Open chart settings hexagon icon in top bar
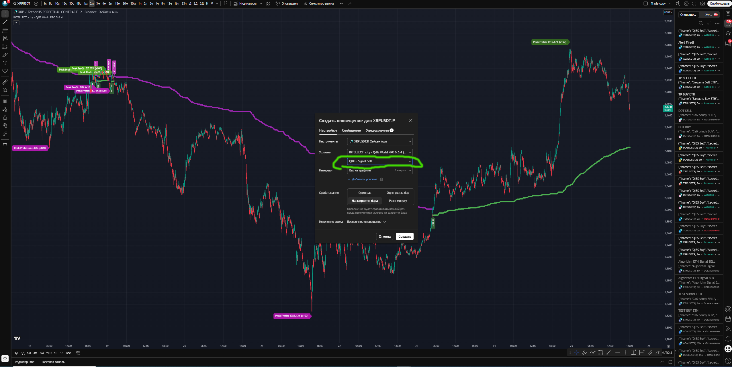 tap(686, 3)
